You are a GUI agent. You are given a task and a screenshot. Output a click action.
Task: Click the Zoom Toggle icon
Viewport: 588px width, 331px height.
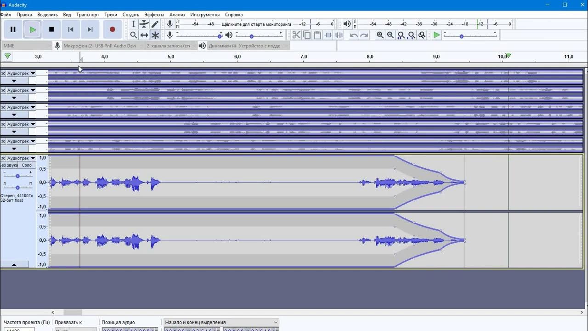tap(422, 35)
